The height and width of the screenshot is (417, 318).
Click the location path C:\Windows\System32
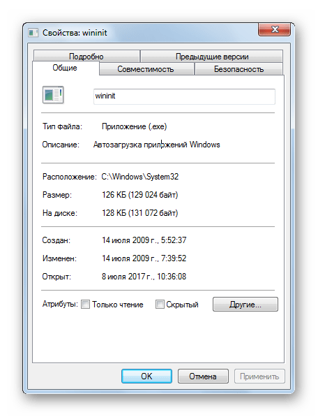pyautogui.click(x=140, y=177)
